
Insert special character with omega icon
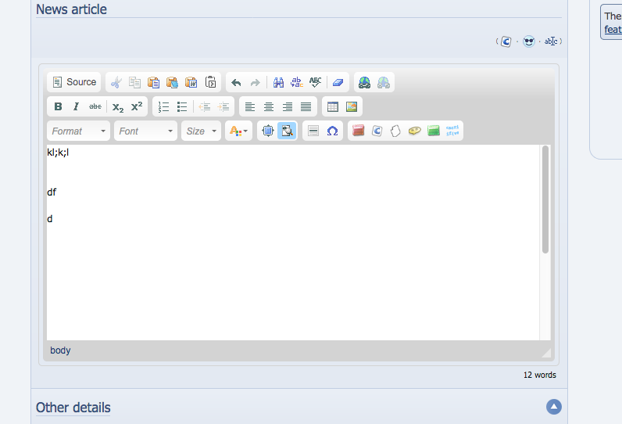pyautogui.click(x=332, y=131)
